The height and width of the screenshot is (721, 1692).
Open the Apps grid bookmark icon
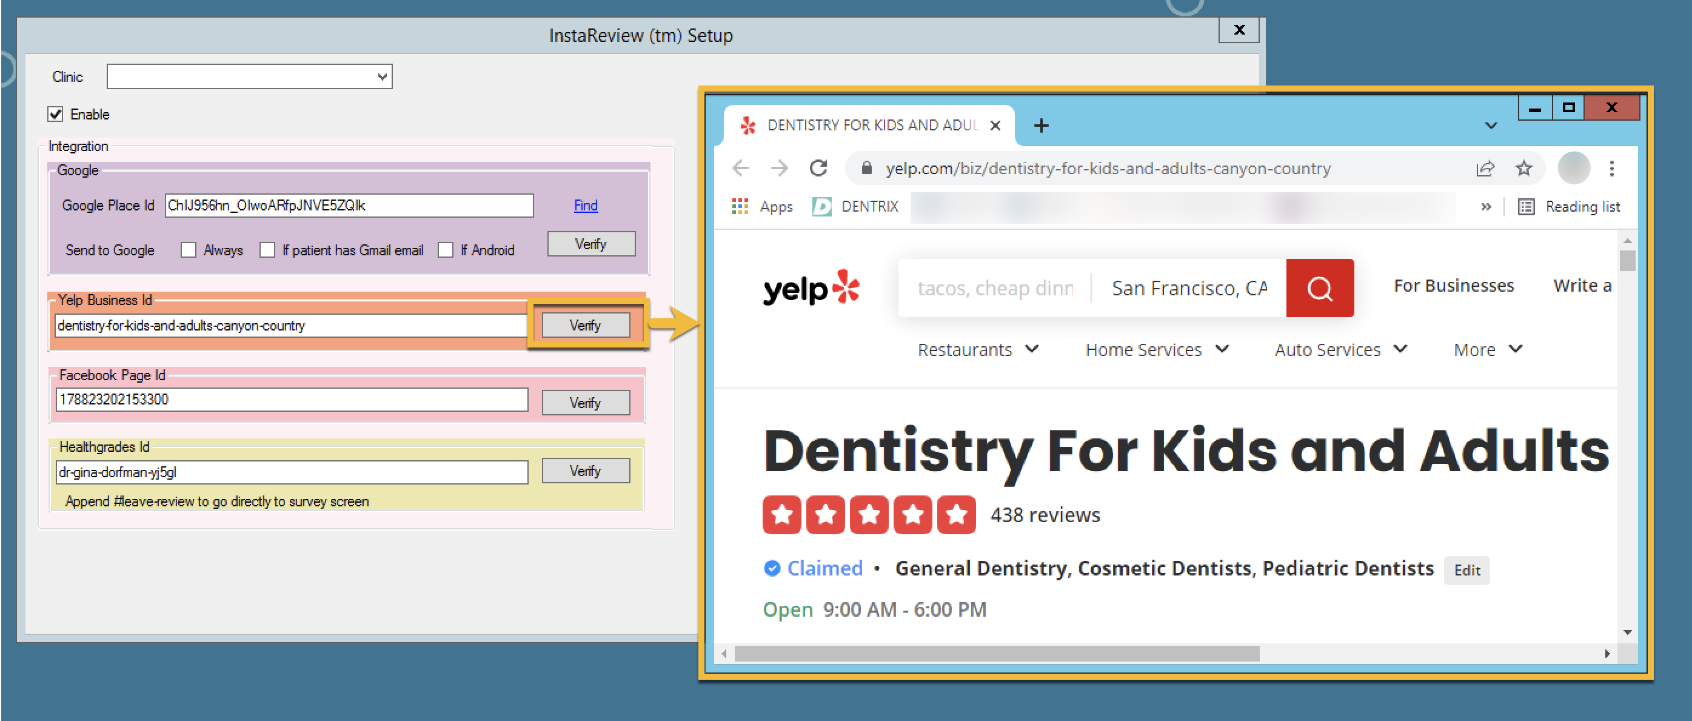pyautogui.click(x=740, y=206)
